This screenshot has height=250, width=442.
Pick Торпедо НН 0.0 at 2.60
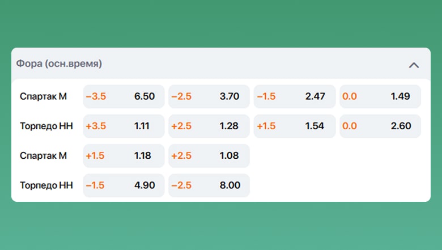pyautogui.click(x=380, y=126)
